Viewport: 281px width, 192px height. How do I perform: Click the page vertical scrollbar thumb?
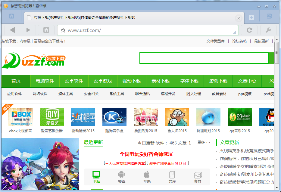pyautogui.click(x=276, y=53)
